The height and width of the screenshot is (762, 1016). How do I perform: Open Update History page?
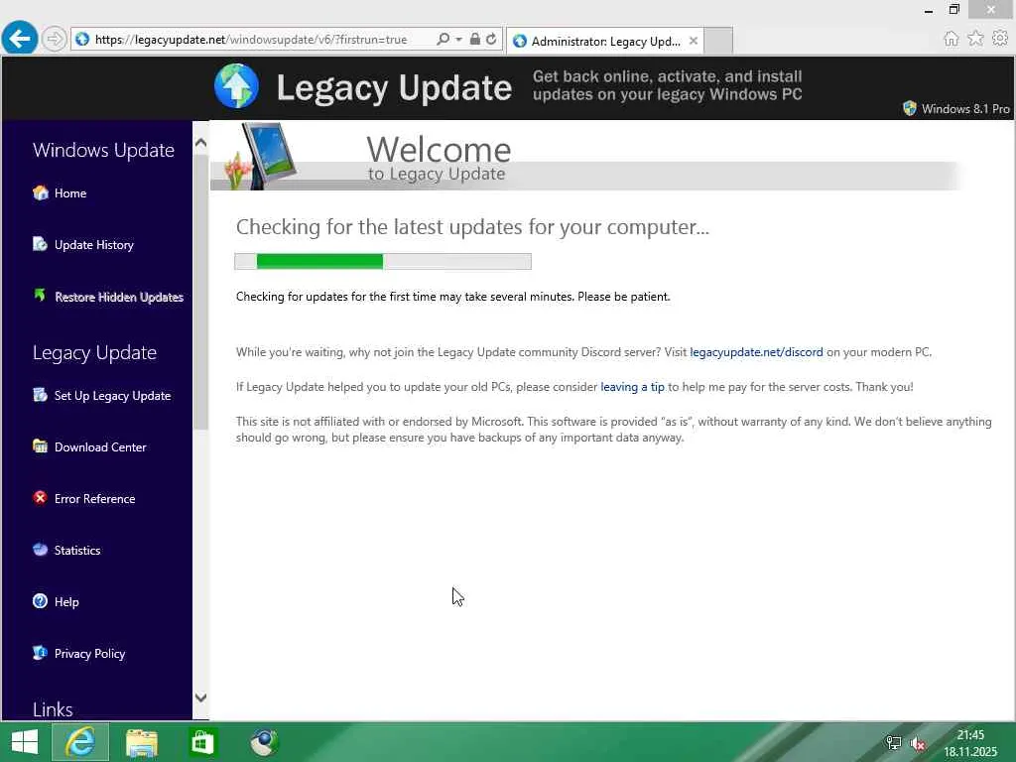pos(94,245)
